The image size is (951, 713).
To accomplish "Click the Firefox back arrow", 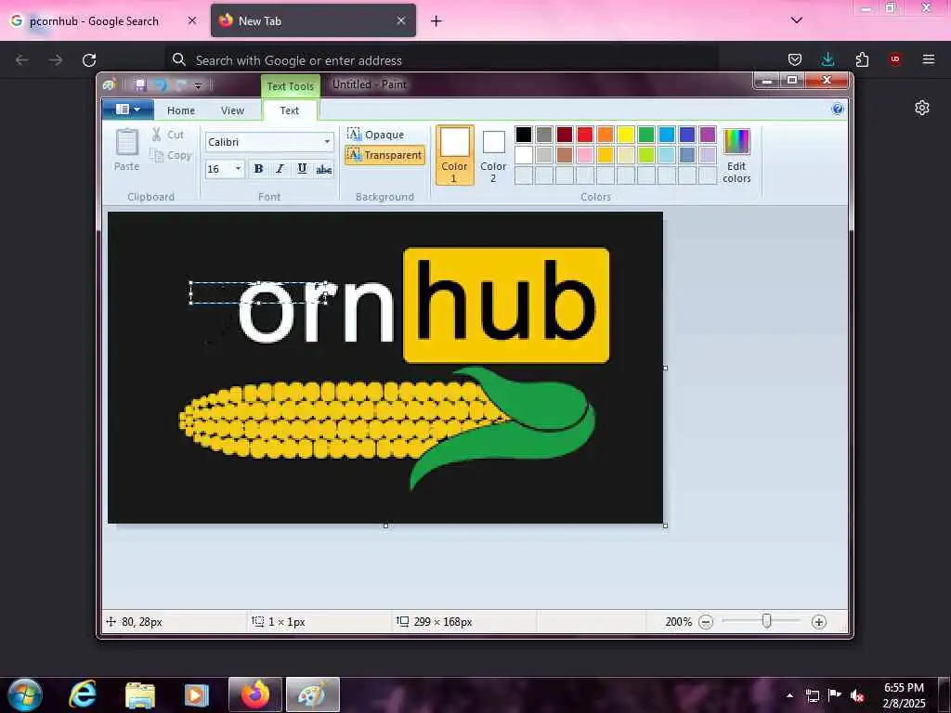I will (x=22, y=60).
